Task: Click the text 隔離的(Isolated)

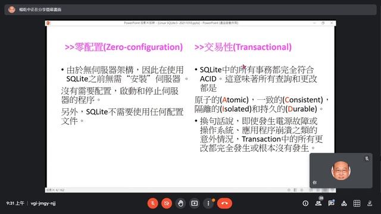Action: [x=223, y=109]
